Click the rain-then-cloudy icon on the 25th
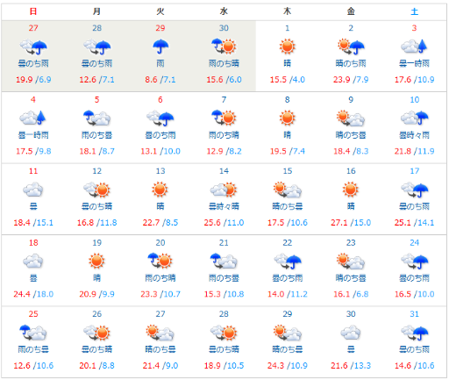 click(33, 333)
